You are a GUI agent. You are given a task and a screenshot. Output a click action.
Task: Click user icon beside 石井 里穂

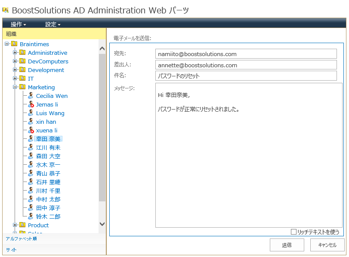click(x=31, y=182)
